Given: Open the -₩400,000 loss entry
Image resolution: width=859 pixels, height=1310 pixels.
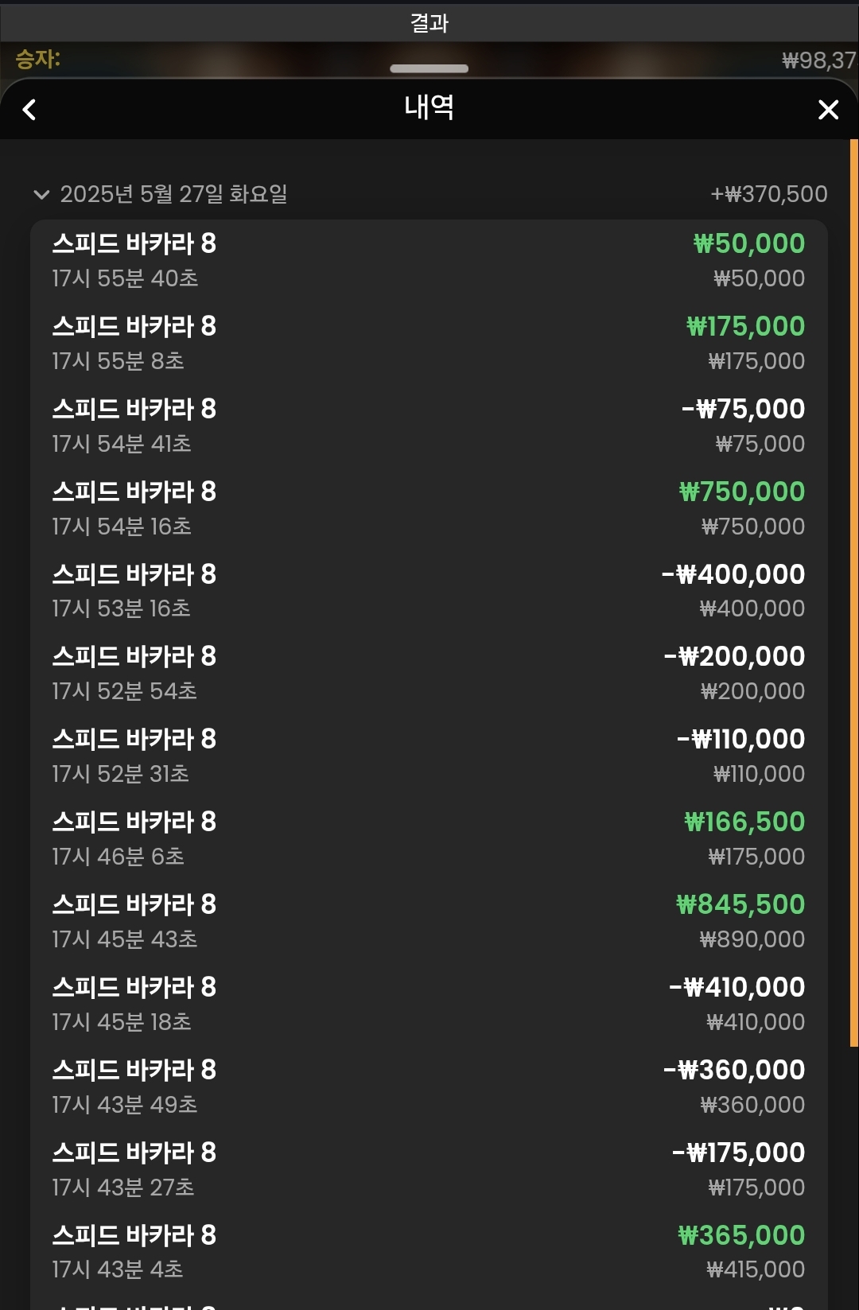Looking at the screenshot, I should click(429, 591).
